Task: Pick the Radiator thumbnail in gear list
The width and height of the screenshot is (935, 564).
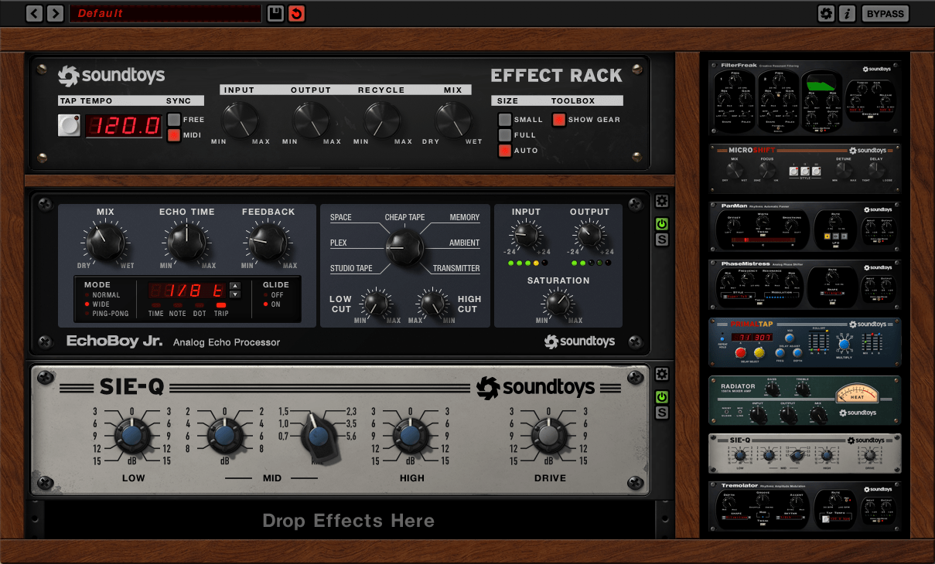Action: pos(805,400)
